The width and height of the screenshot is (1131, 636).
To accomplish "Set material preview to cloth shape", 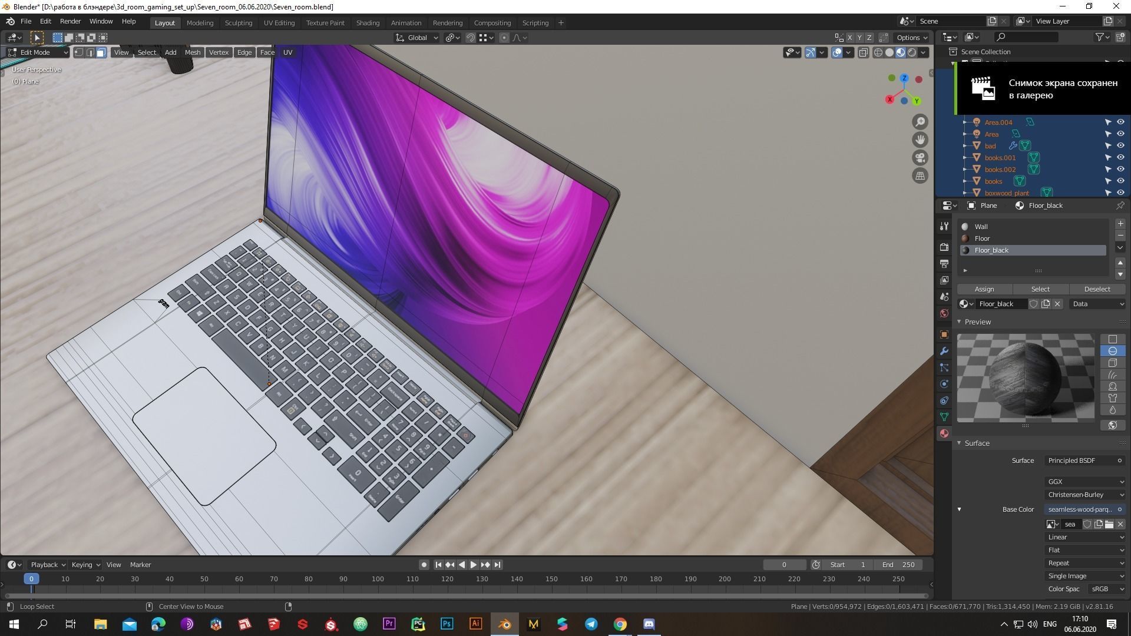I will click(1112, 398).
